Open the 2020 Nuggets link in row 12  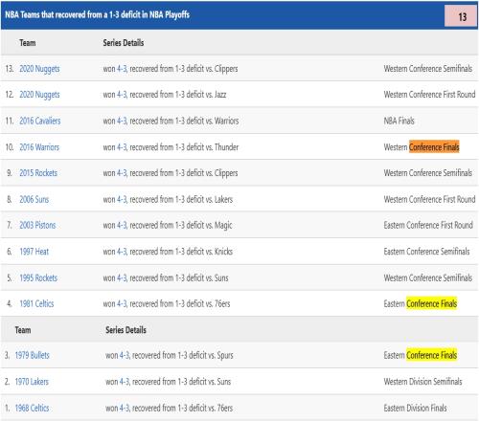(39, 95)
